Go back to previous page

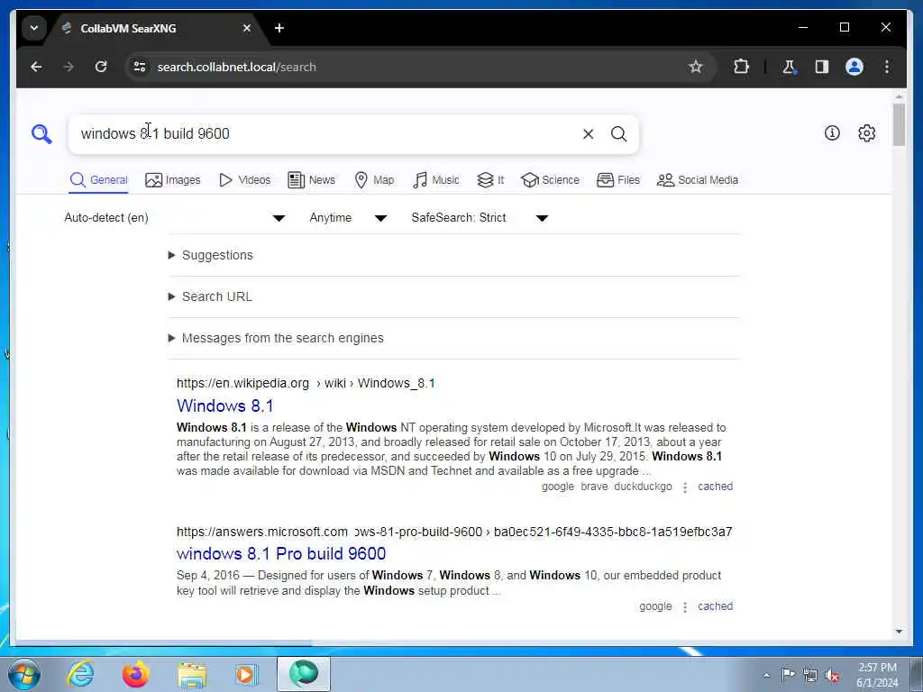tap(36, 67)
